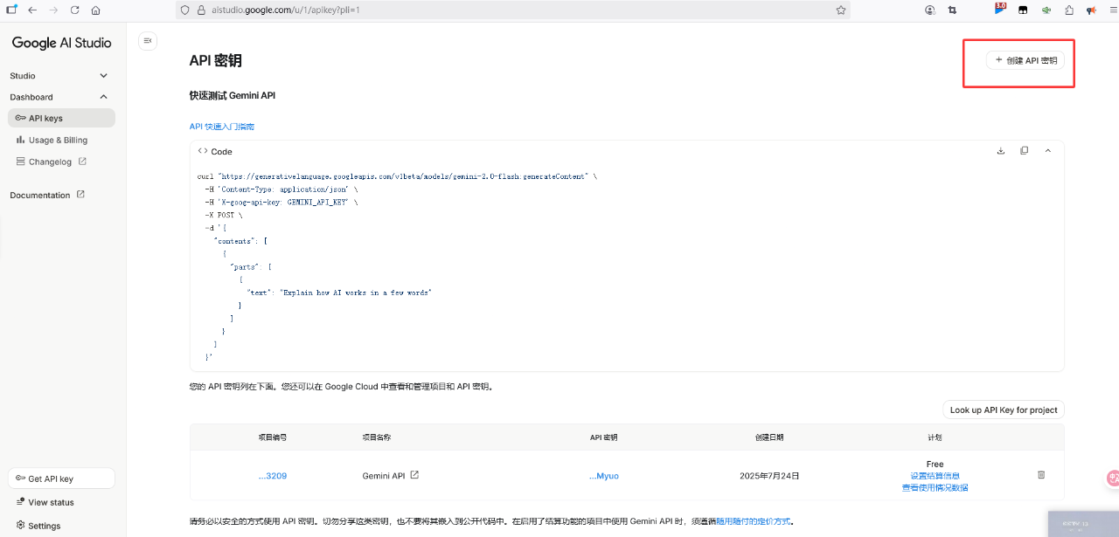Open Changelog from sidebar
Viewport: 1119px width, 537px height.
(52, 162)
